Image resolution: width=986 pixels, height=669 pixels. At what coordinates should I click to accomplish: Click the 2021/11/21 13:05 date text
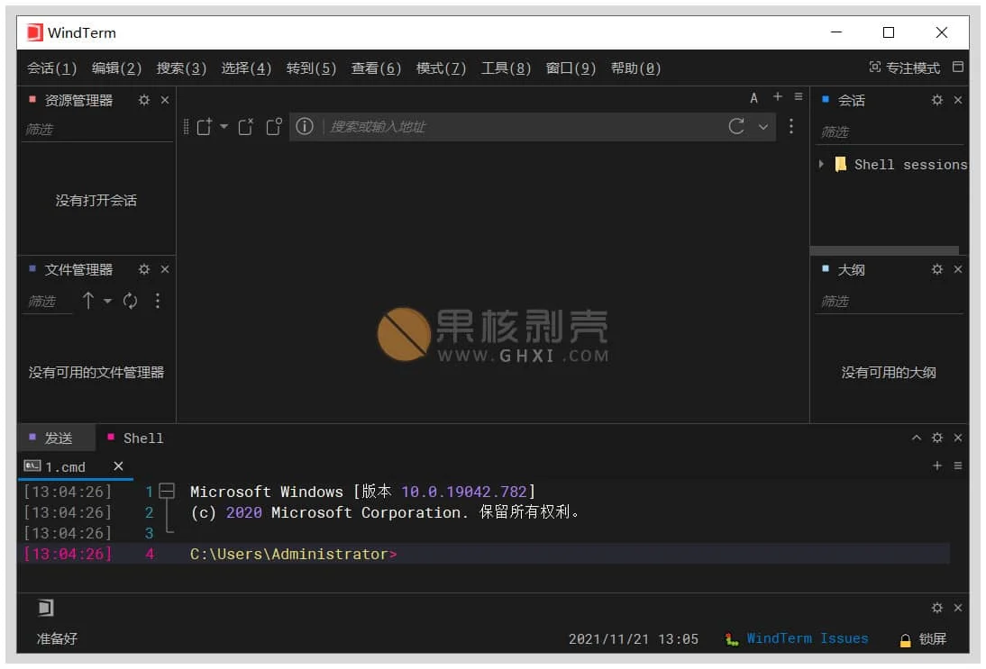[x=634, y=639]
